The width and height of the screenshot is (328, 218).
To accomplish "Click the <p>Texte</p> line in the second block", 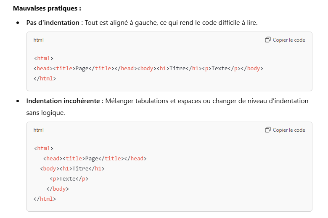I will click(69, 179).
